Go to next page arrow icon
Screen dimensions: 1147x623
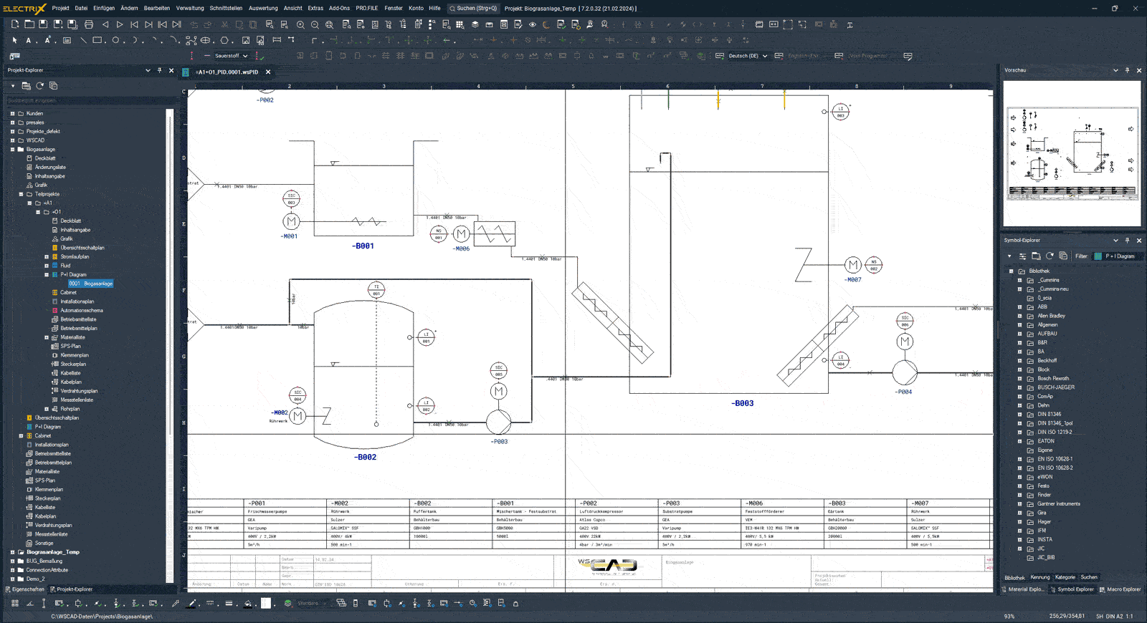(x=120, y=24)
